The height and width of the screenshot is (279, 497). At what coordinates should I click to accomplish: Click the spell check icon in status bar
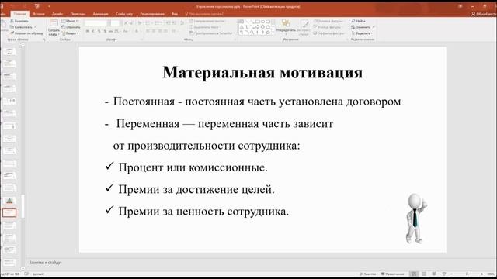26,274
